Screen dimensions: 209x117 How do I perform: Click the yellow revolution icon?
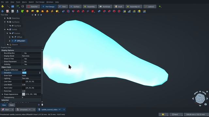tap(38, 11)
